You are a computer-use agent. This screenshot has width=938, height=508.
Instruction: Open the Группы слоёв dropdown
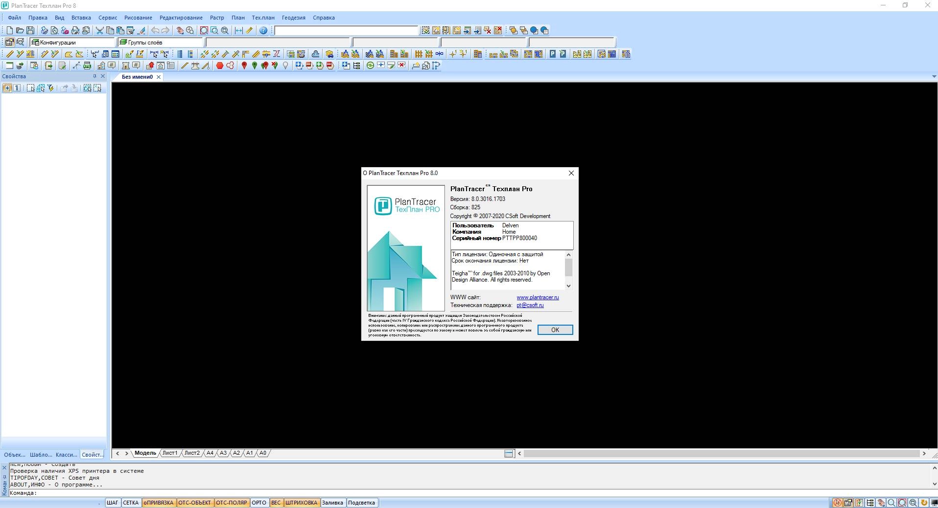pyautogui.click(x=161, y=43)
